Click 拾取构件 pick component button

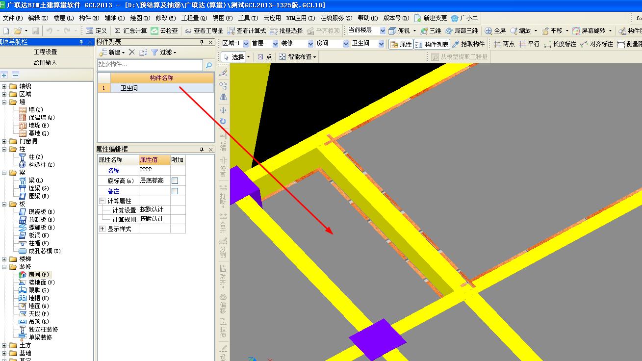coord(468,44)
